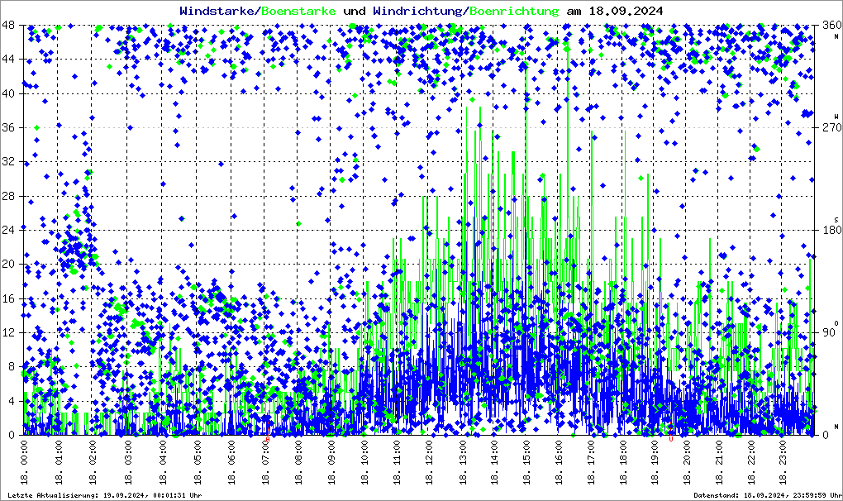Click the '18. 20:00' time axis label

687,462
